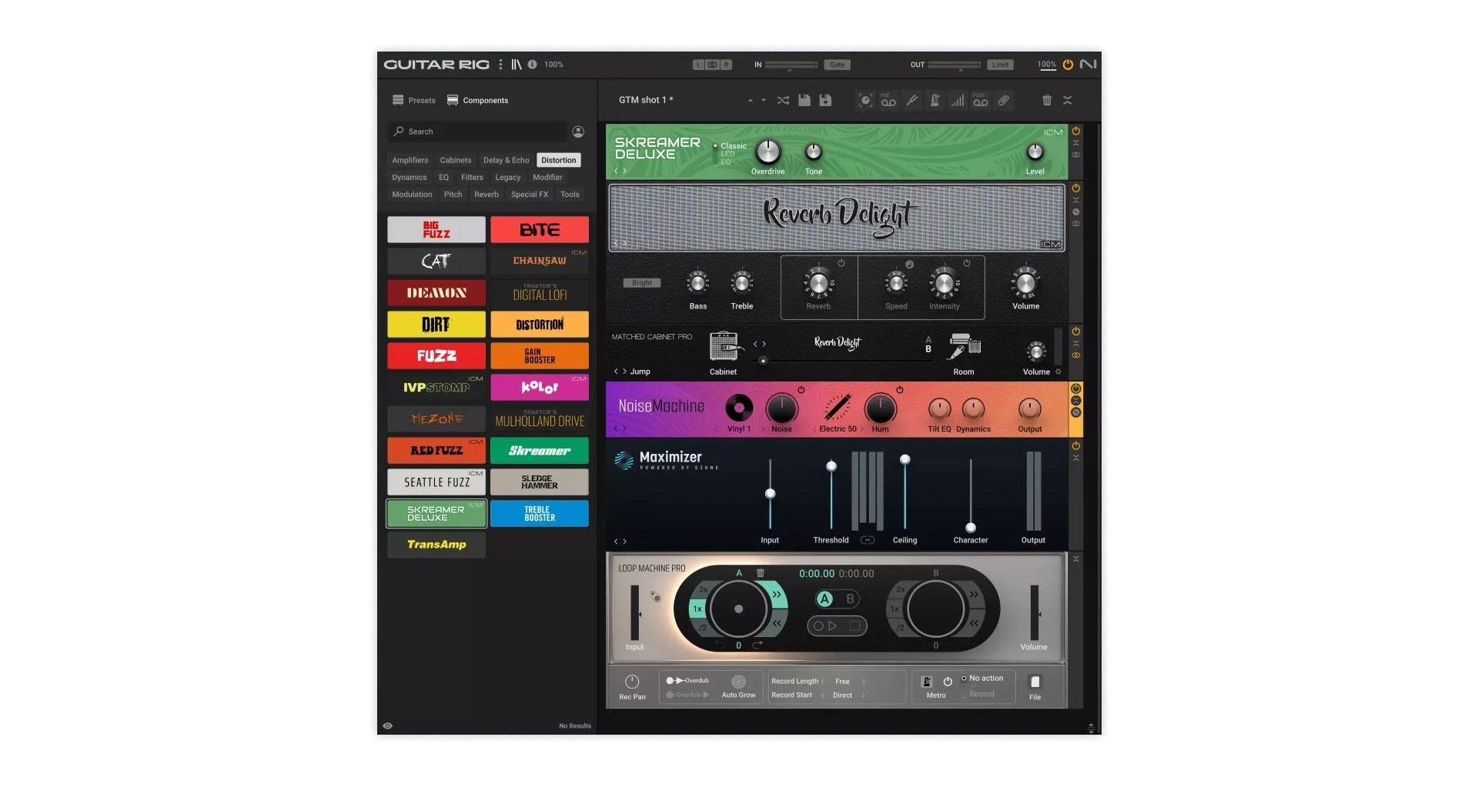The image size is (1478, 787).
Task: Click the File icon in Loop Machine Pro
Action: 1035,682
